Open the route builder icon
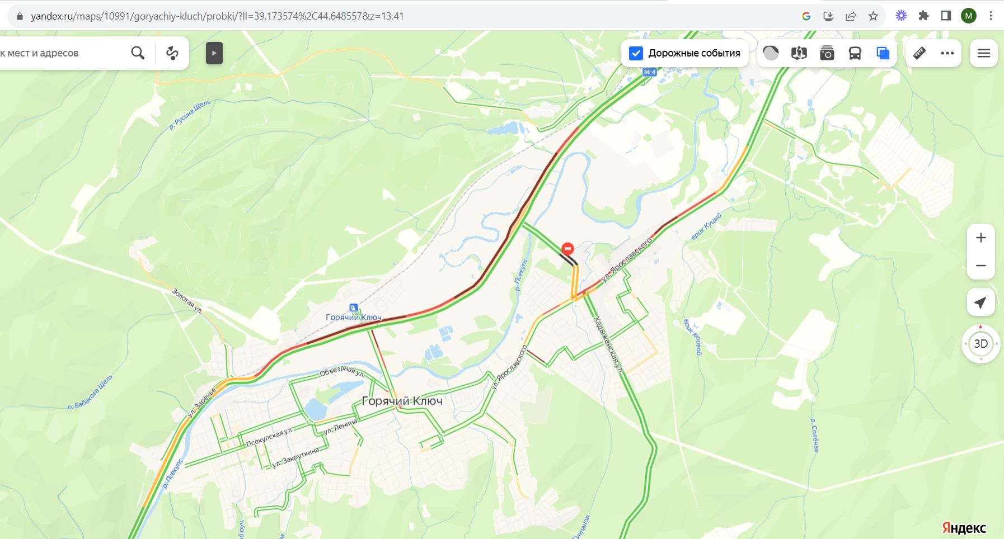 (x=172, y=53)
